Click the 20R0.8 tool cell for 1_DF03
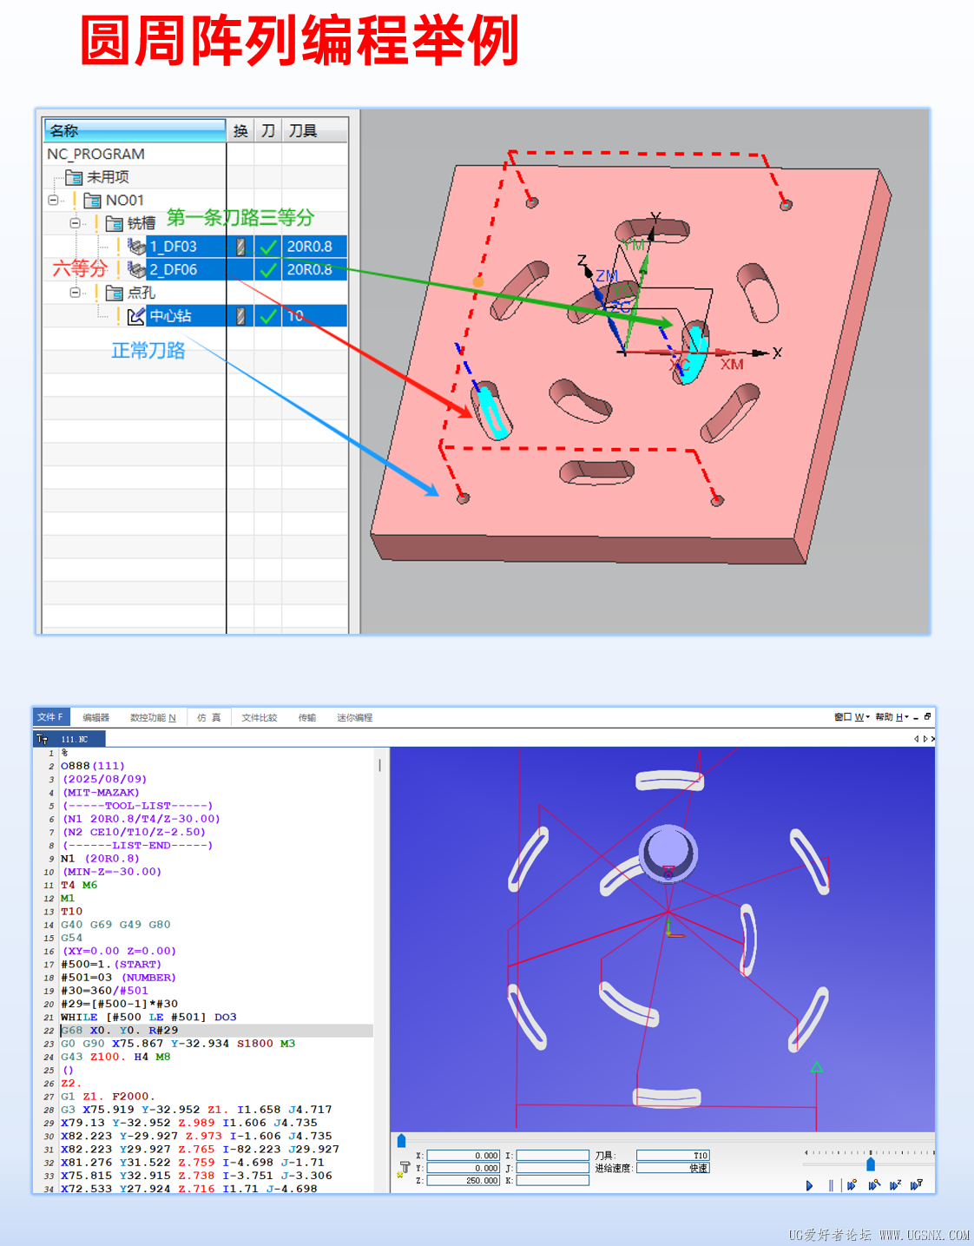Viewport: 974px width, 1246px height. tap(314, 247)
